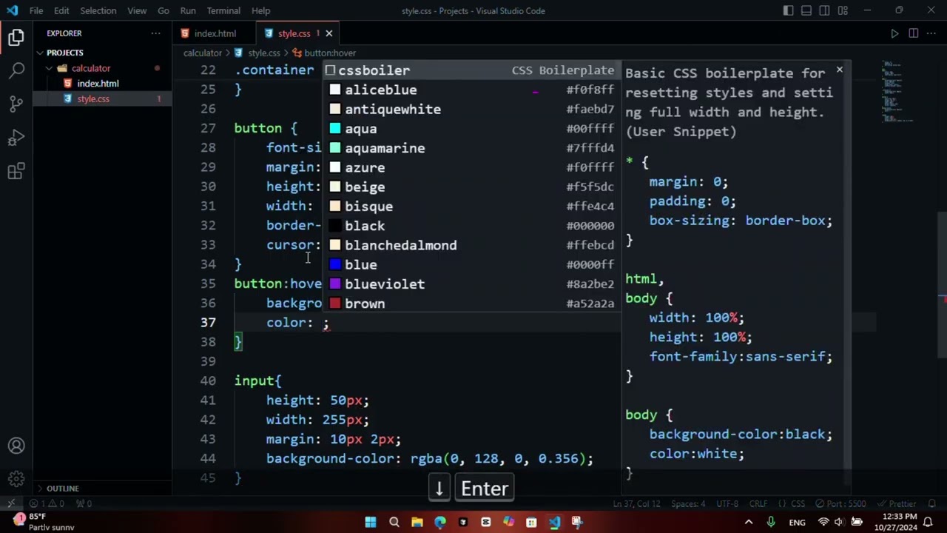Change UTF-8 encoding in status bar
Image resolution: width=947 pixels, height=533 pixels.
tap(727, 503)
